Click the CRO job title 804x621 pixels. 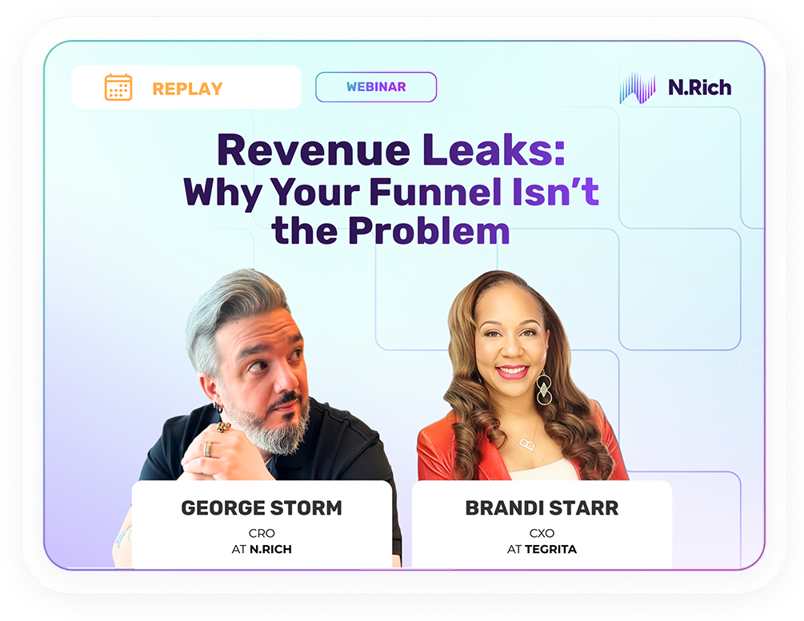point(262,533)
